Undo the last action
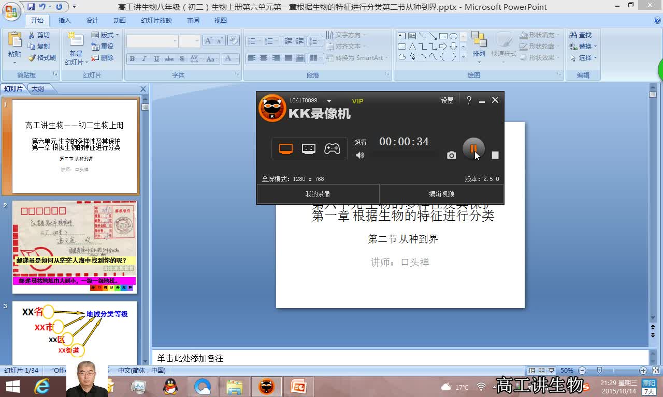 pyautogui.click(x=42, y=7)
